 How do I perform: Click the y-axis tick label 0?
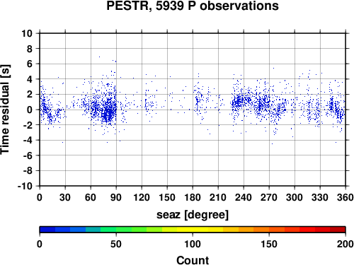pos(30,110)
